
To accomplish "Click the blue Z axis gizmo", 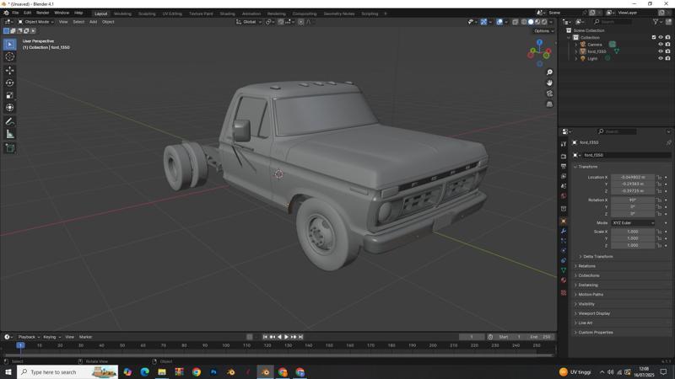I will pyautogui.click(x=539, y=43).
